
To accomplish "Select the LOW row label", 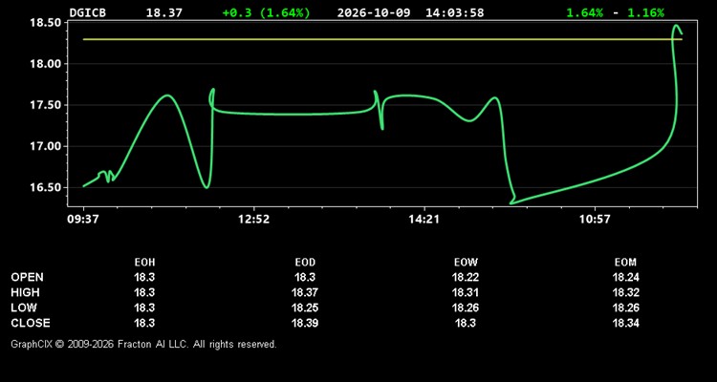I will click(24, 308).
